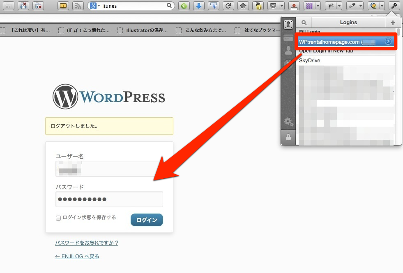The image size is (403, 273).
Task: Click the yellow icon with badge 1
Action: pyautogui.click(x=258, y=6)
